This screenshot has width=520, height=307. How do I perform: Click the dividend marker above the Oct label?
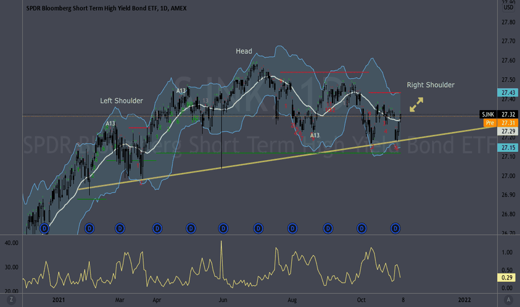[x=362, y=228]
